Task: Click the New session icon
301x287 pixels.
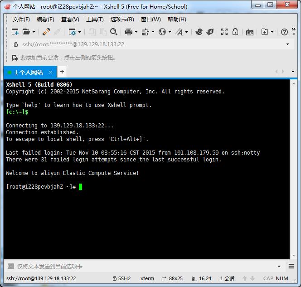Action: 15,32
